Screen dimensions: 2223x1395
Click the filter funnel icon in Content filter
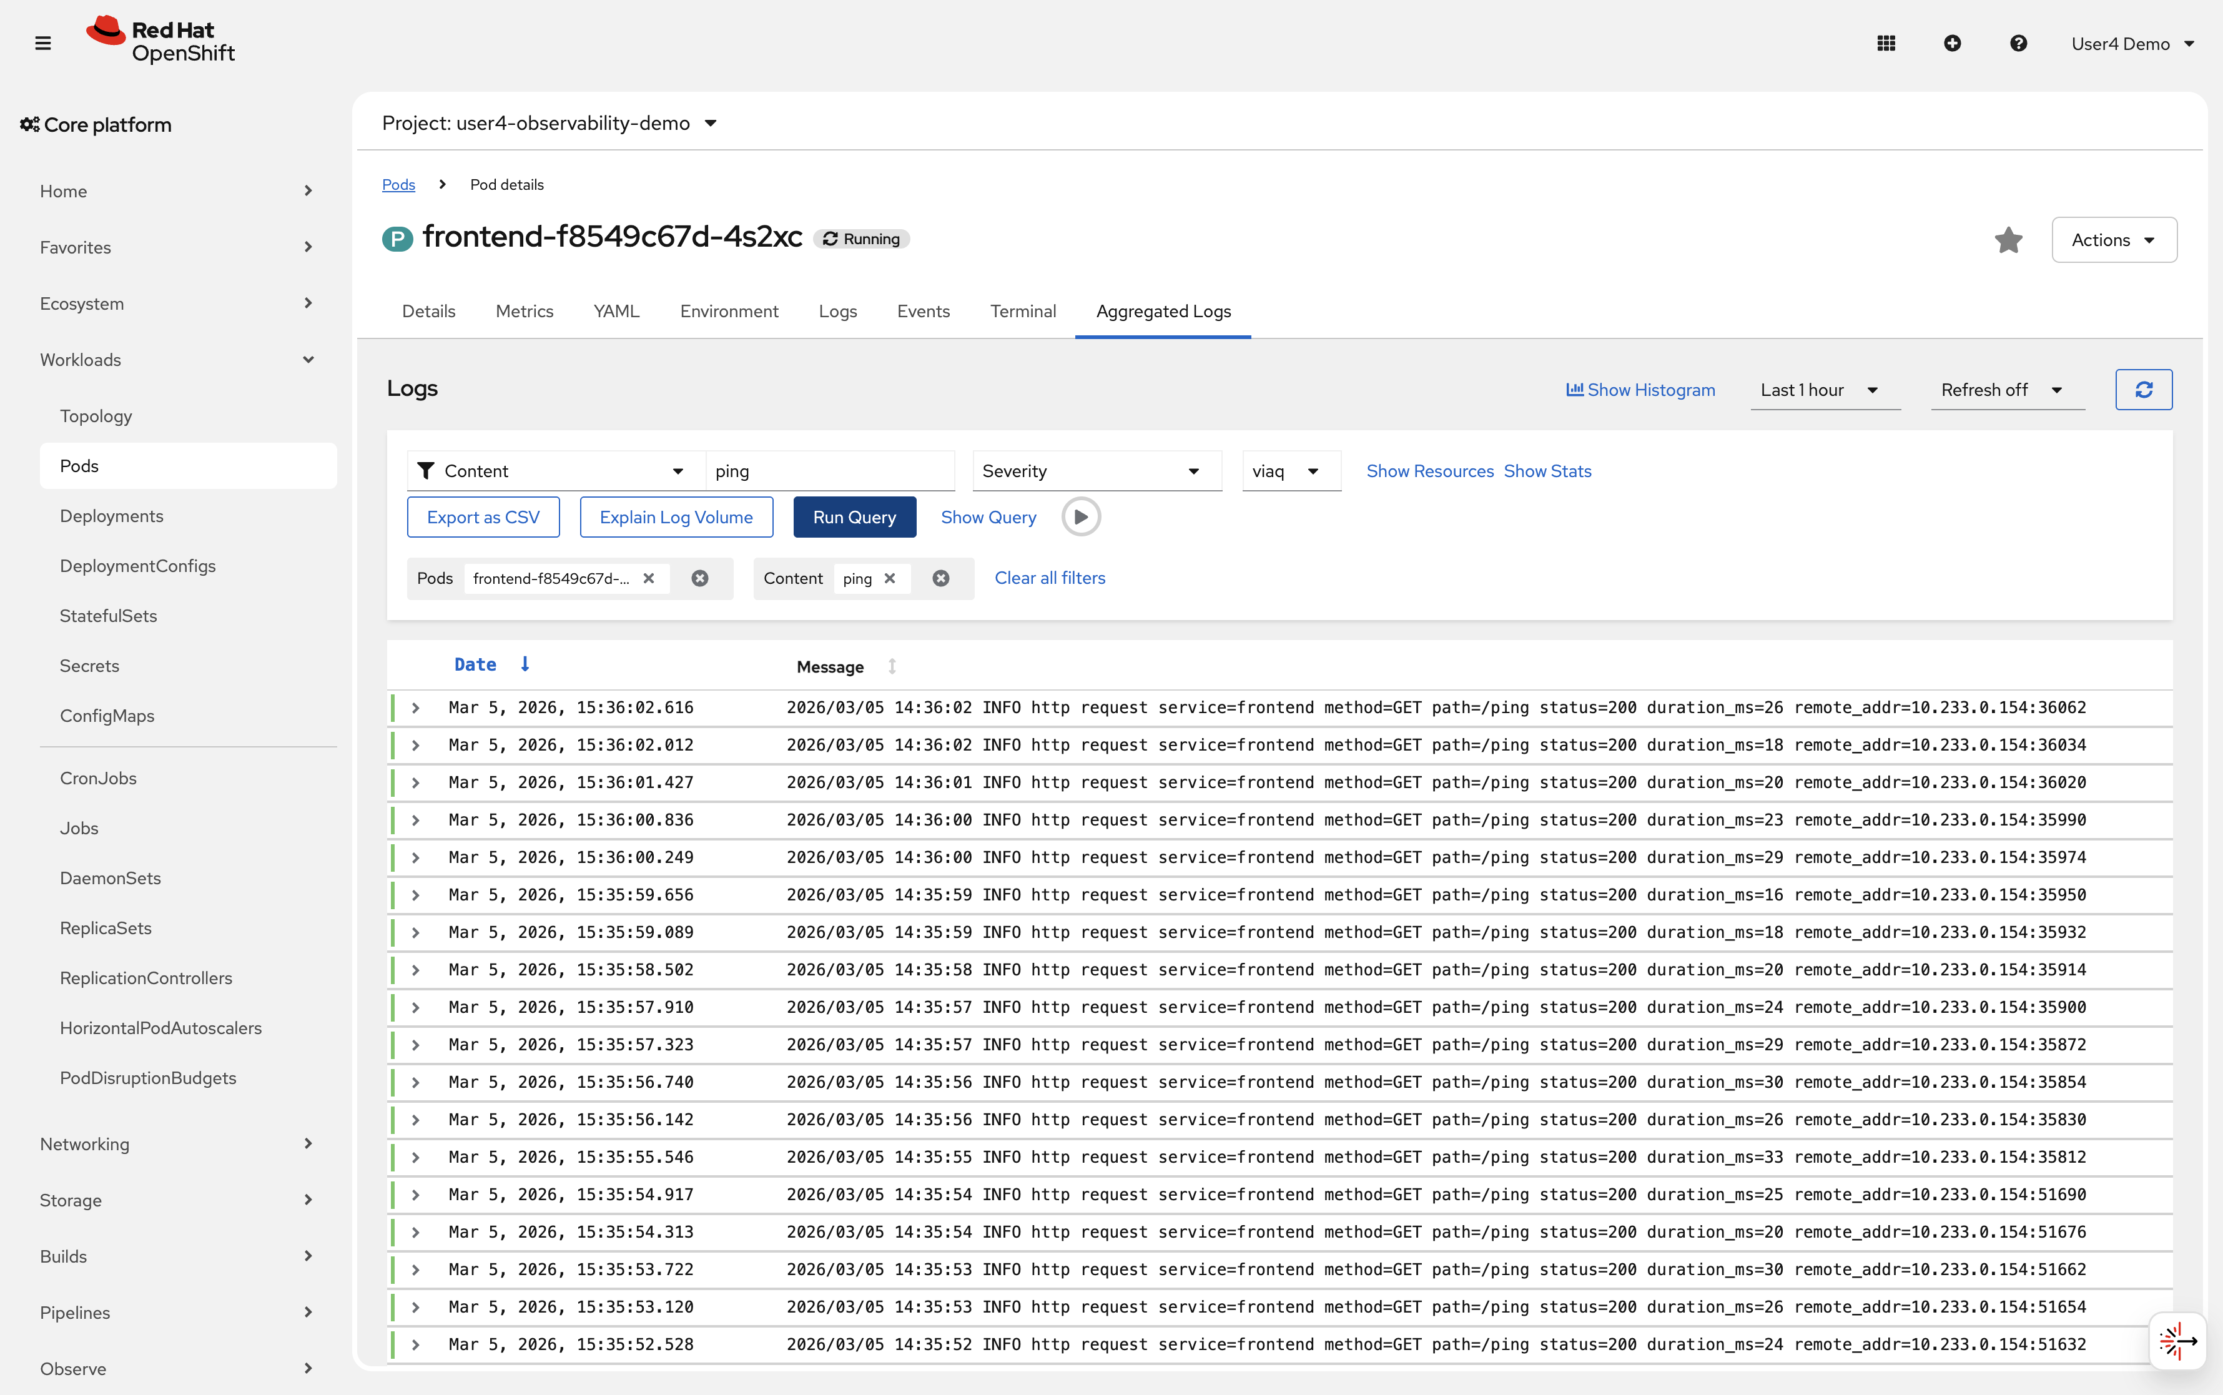(x=425, y=471)
